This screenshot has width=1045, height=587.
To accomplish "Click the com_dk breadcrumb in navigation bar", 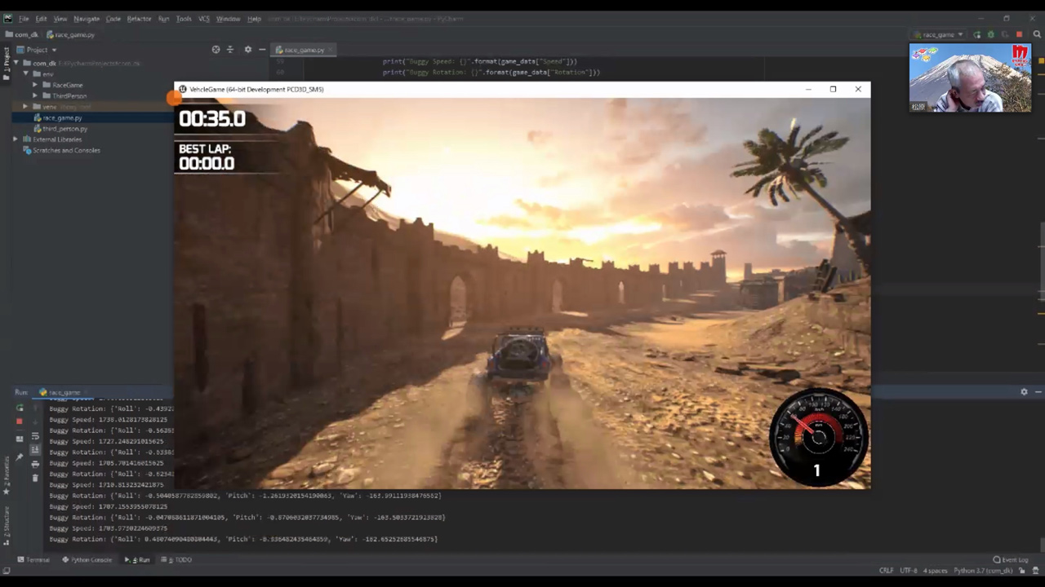I will coord(22,35).
